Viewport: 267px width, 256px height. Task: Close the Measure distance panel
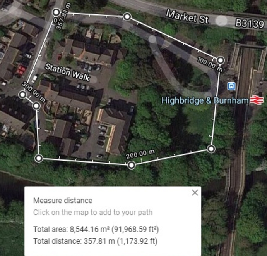click(x=195, y=193)
